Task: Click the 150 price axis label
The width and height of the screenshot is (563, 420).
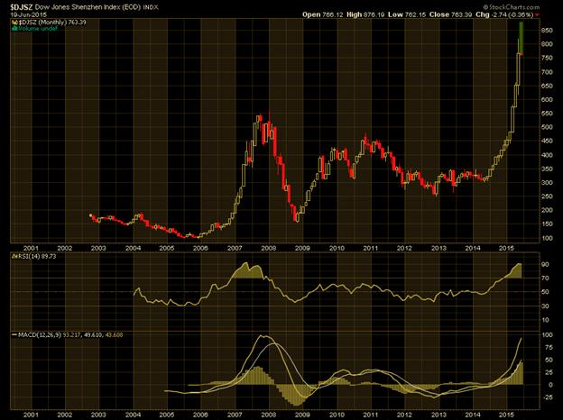Action: [547, 224]
